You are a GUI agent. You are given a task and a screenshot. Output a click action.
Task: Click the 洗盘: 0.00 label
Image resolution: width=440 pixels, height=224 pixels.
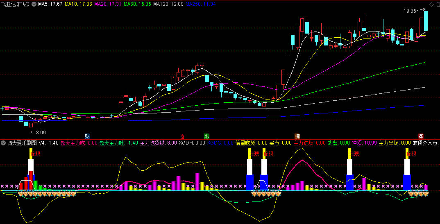coord(339,143)
